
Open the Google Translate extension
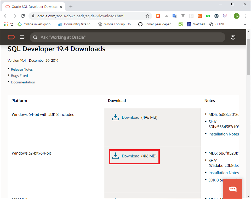[174, 16]
